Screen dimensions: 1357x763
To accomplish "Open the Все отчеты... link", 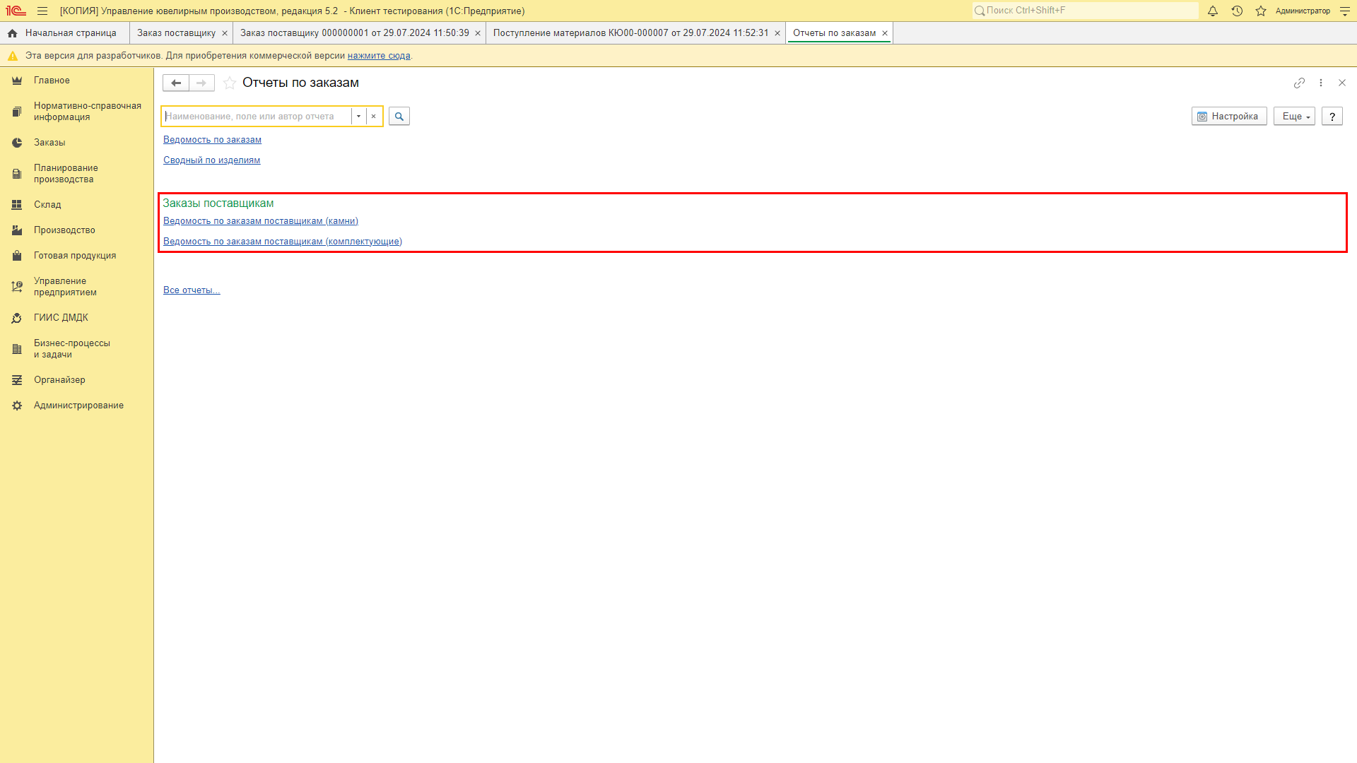I will tap(192, 290).
